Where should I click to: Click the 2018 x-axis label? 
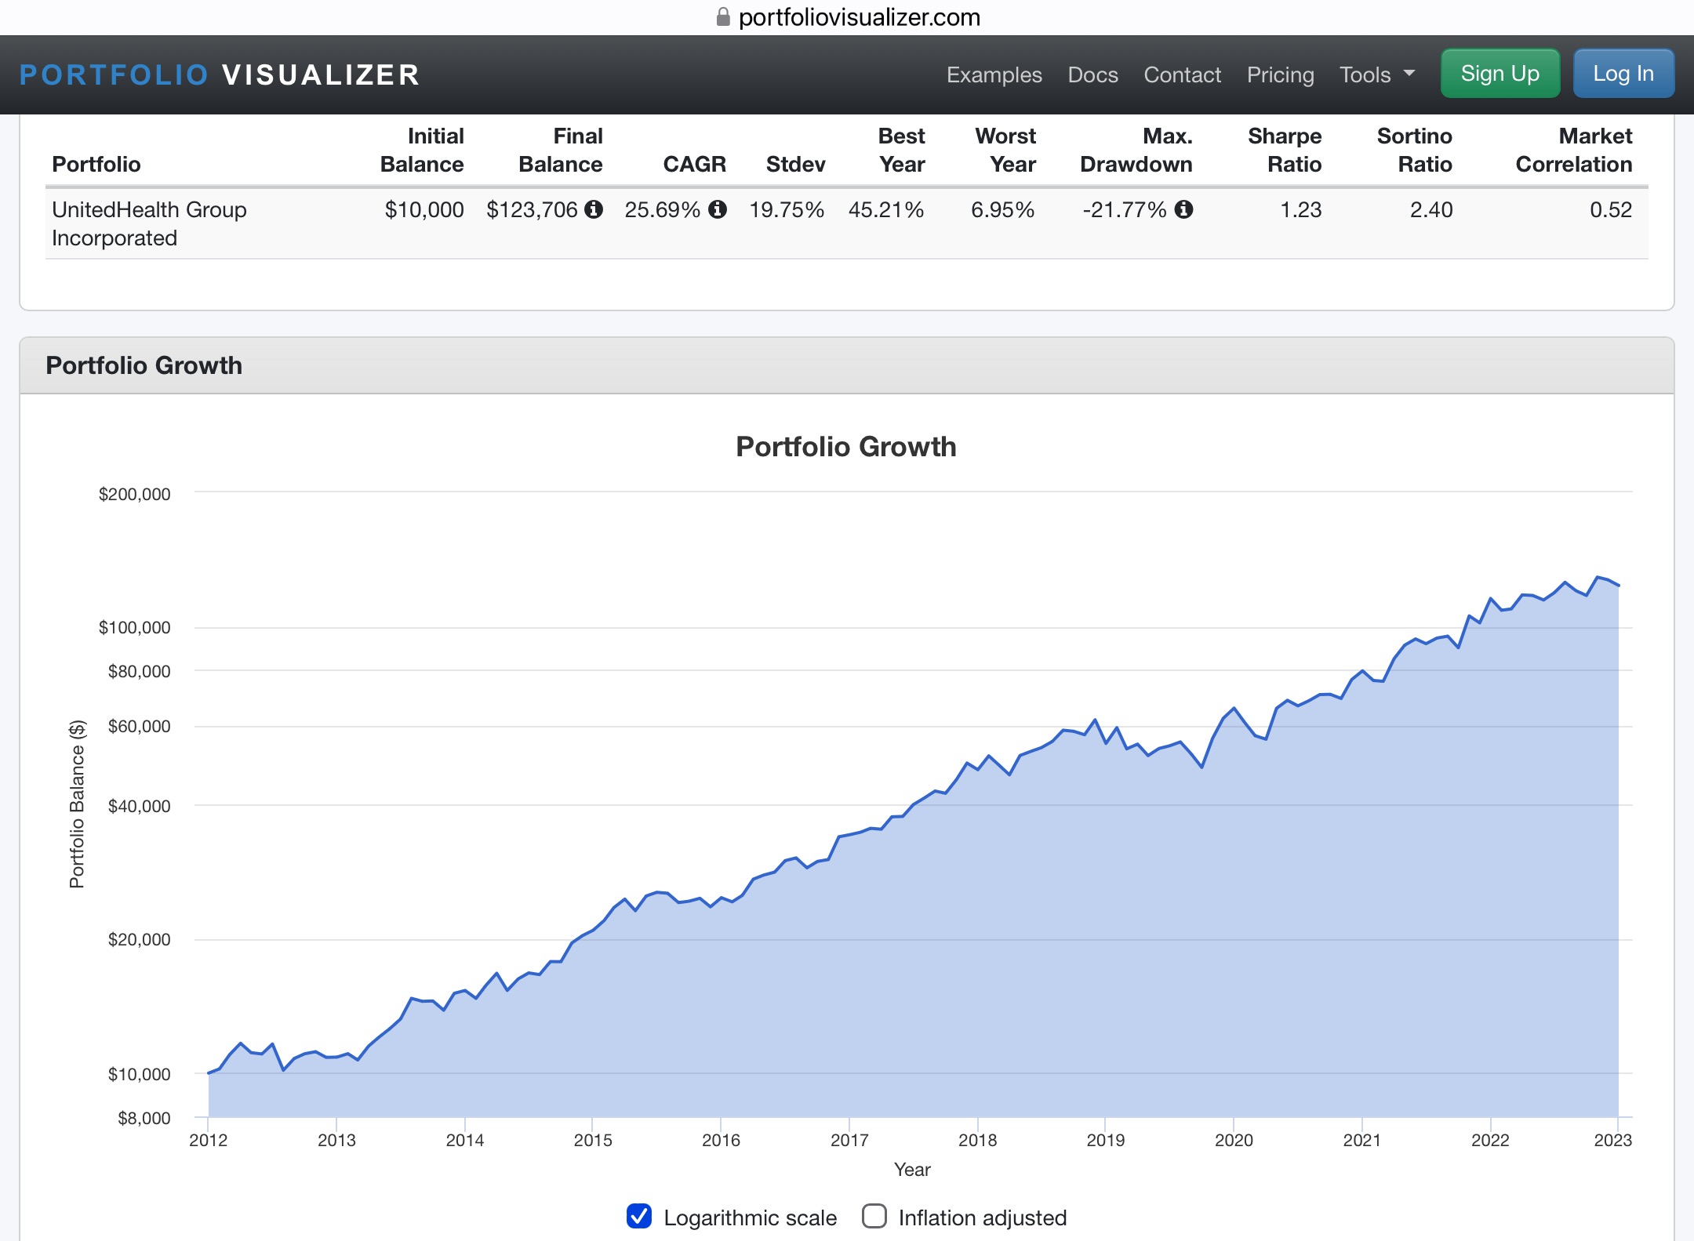pyautogui.click(x=977, y=1140)
